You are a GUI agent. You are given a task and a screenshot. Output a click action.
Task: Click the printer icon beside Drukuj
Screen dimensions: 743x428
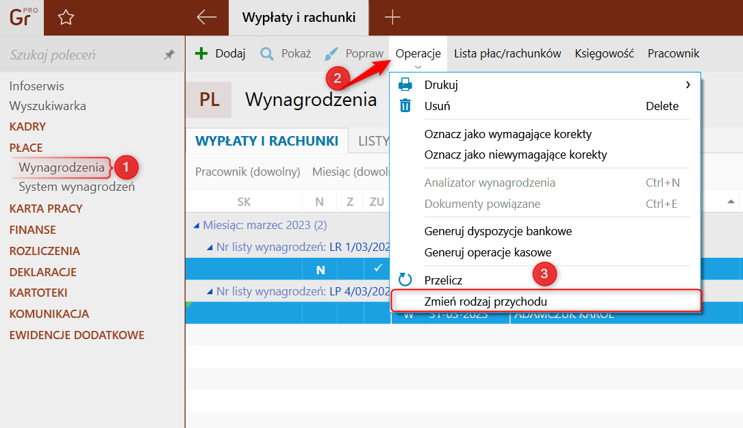[405, 85]
